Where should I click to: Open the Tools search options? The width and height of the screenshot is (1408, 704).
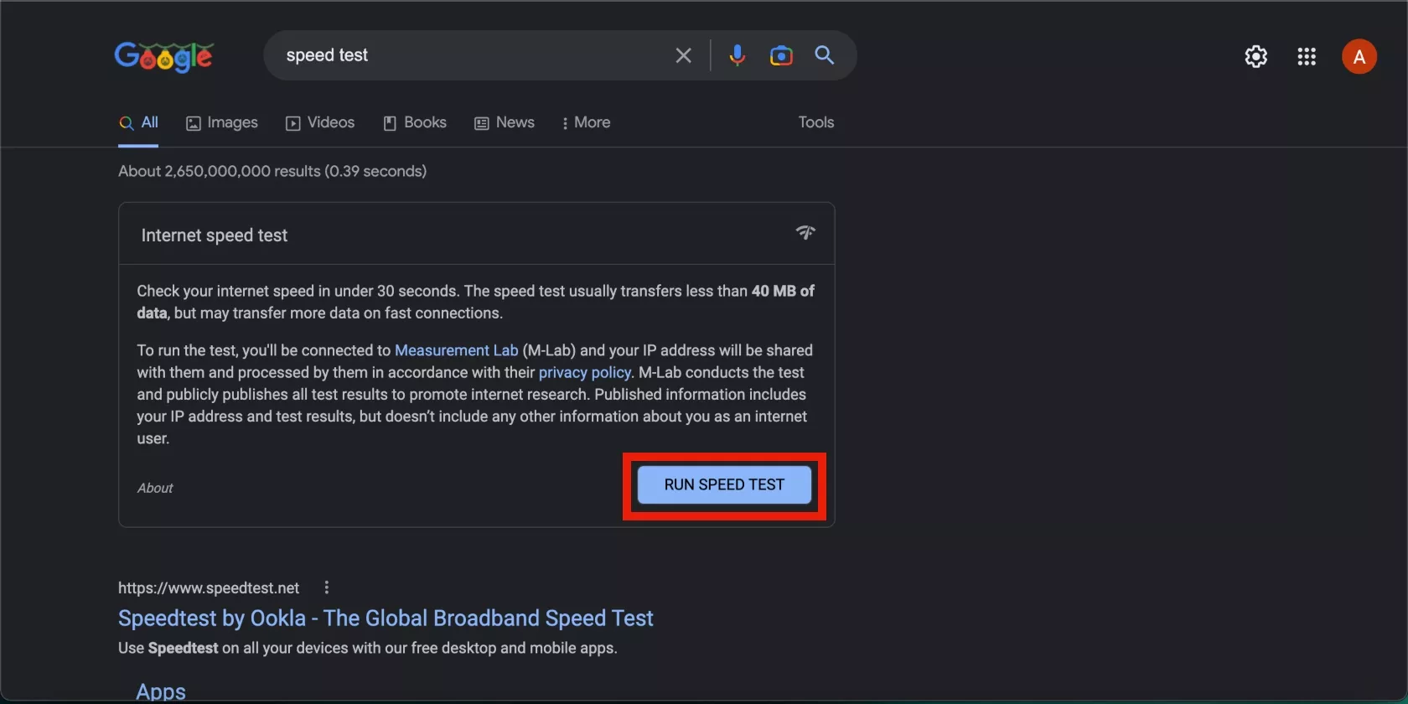click(815, 122)
